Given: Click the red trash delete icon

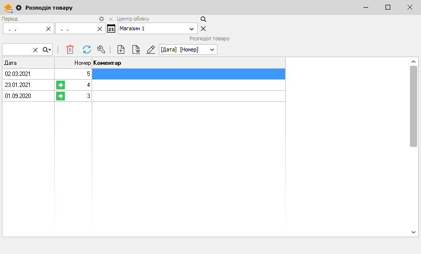Looking at the screenshot, I should click(70, 49).
